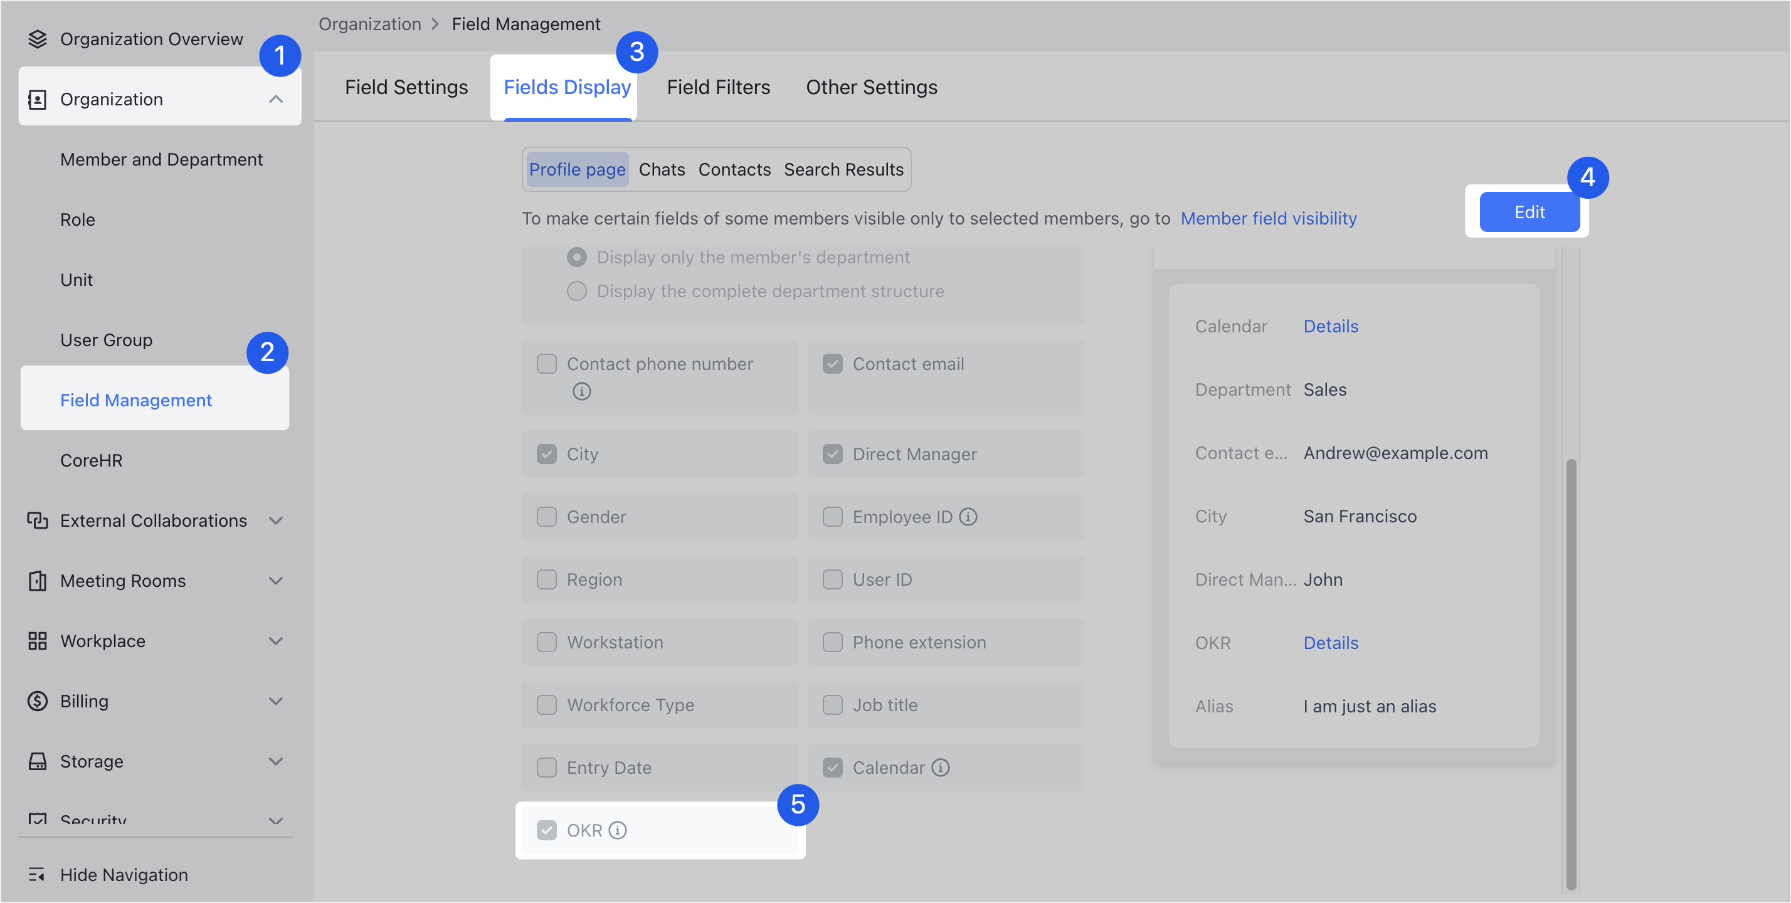Click the Billing dollar icon
The height and width of the screenshot is (903, 1791).
point(38,700)
